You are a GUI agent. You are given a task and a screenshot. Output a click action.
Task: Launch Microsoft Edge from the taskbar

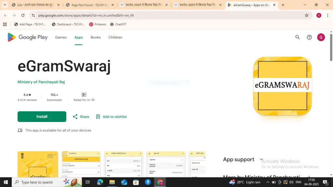(100, 182)
